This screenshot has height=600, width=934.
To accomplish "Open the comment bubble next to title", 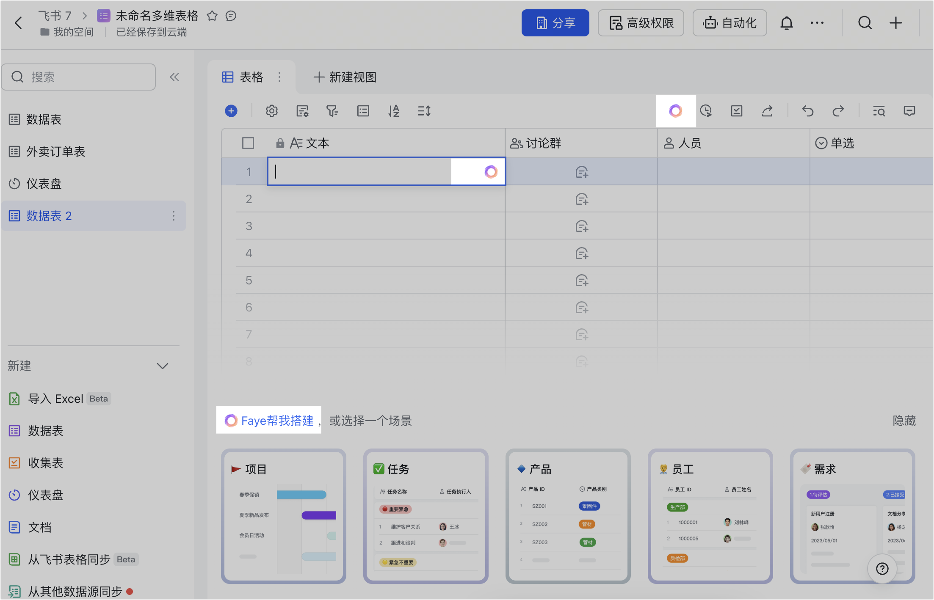I will click(x=231, y=16).
